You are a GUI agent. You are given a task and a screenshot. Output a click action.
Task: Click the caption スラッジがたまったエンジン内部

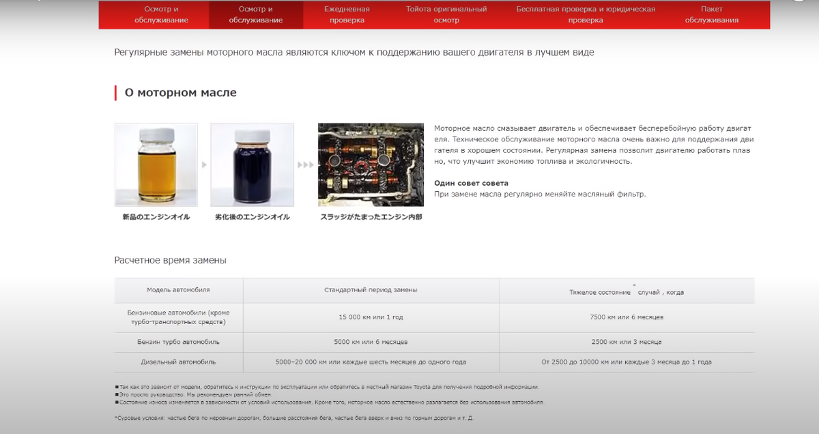pyautogui.click(x=371, y=217)
